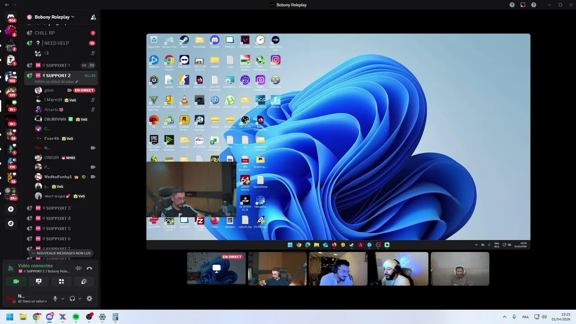
Task: Open user settings gear icon
Action: point(89,298)
